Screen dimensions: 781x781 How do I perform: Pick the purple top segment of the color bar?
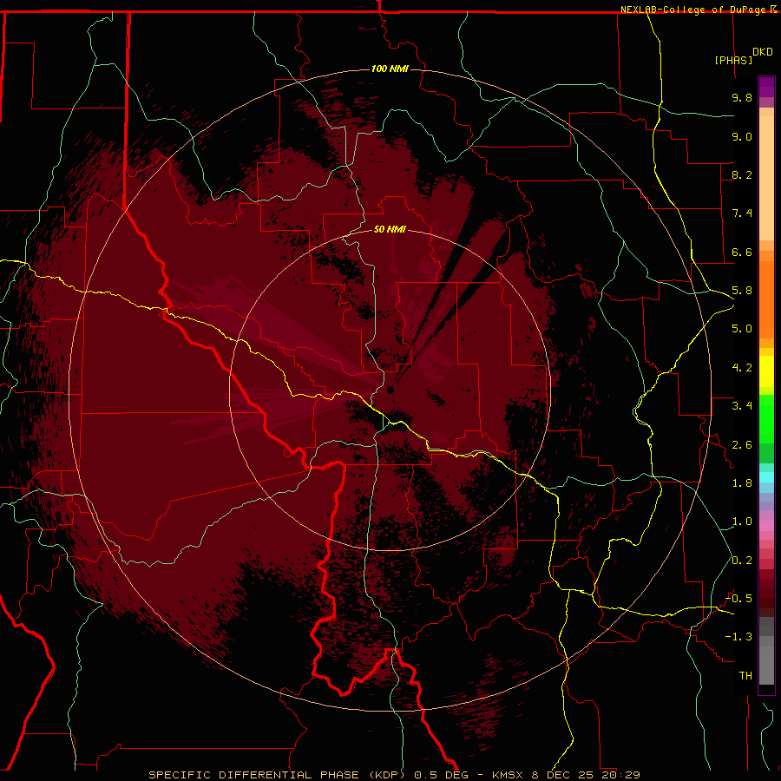[766, 87]
